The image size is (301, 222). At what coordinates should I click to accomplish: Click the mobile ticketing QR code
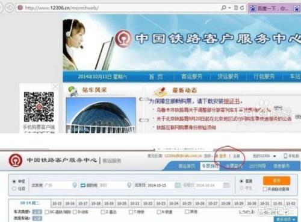coord(39,107)
